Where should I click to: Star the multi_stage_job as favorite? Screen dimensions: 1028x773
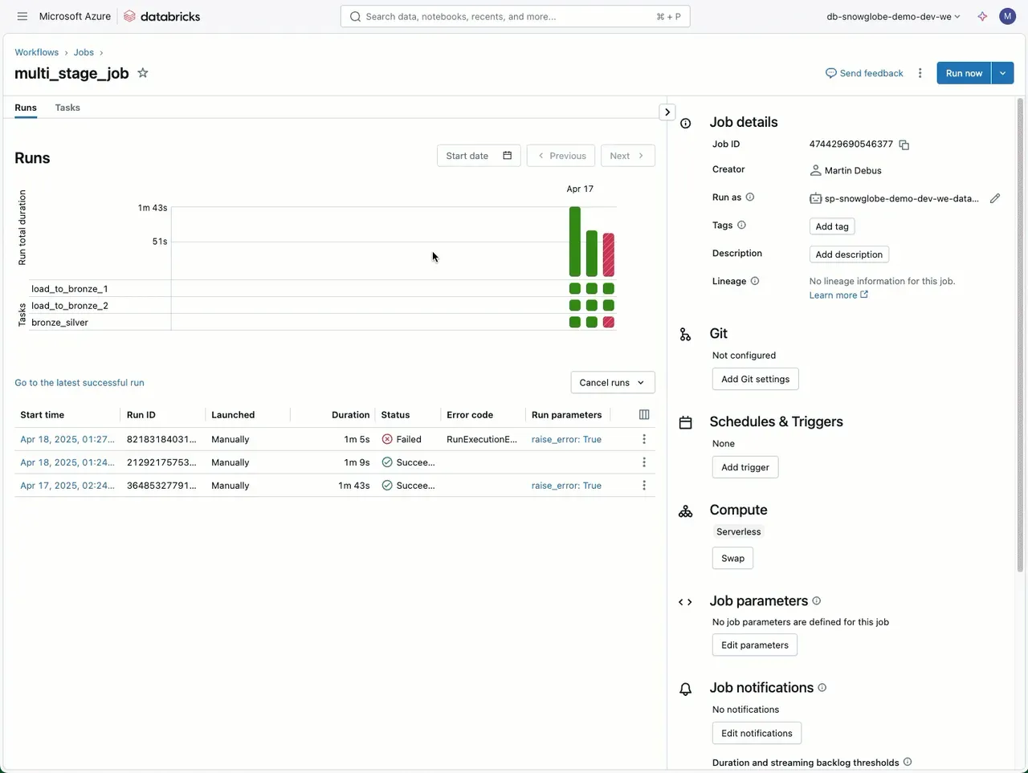pos(143,73)
